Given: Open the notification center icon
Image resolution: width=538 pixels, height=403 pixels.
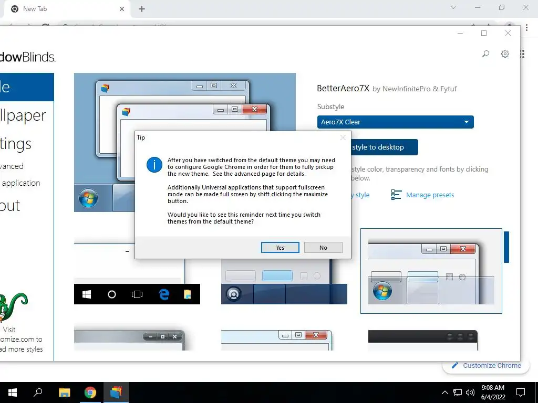Looking at the screenshot, I should (521, 393).
